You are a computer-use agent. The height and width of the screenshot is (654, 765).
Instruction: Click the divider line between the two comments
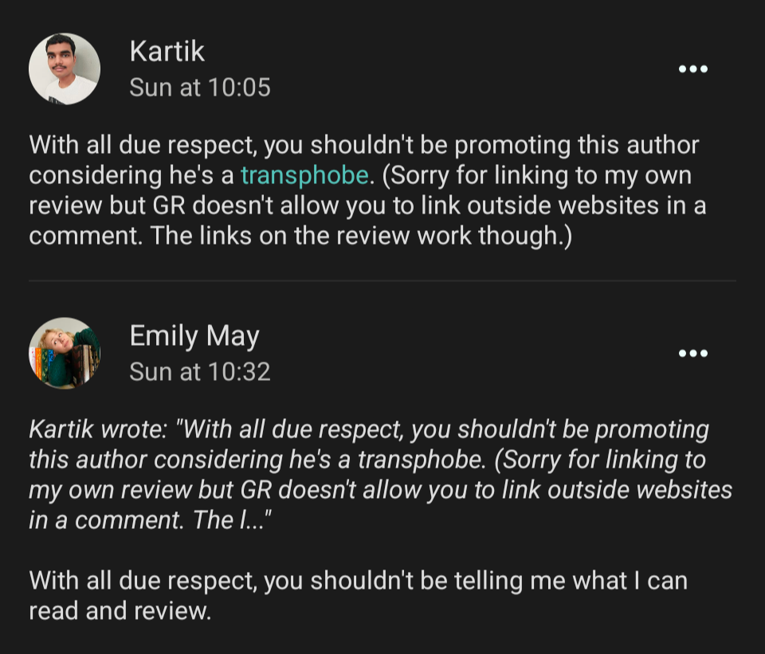[382, 280]
